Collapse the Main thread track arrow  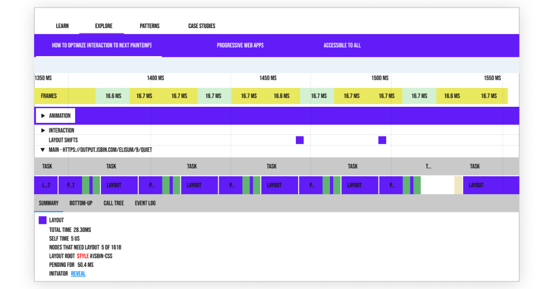43,150
